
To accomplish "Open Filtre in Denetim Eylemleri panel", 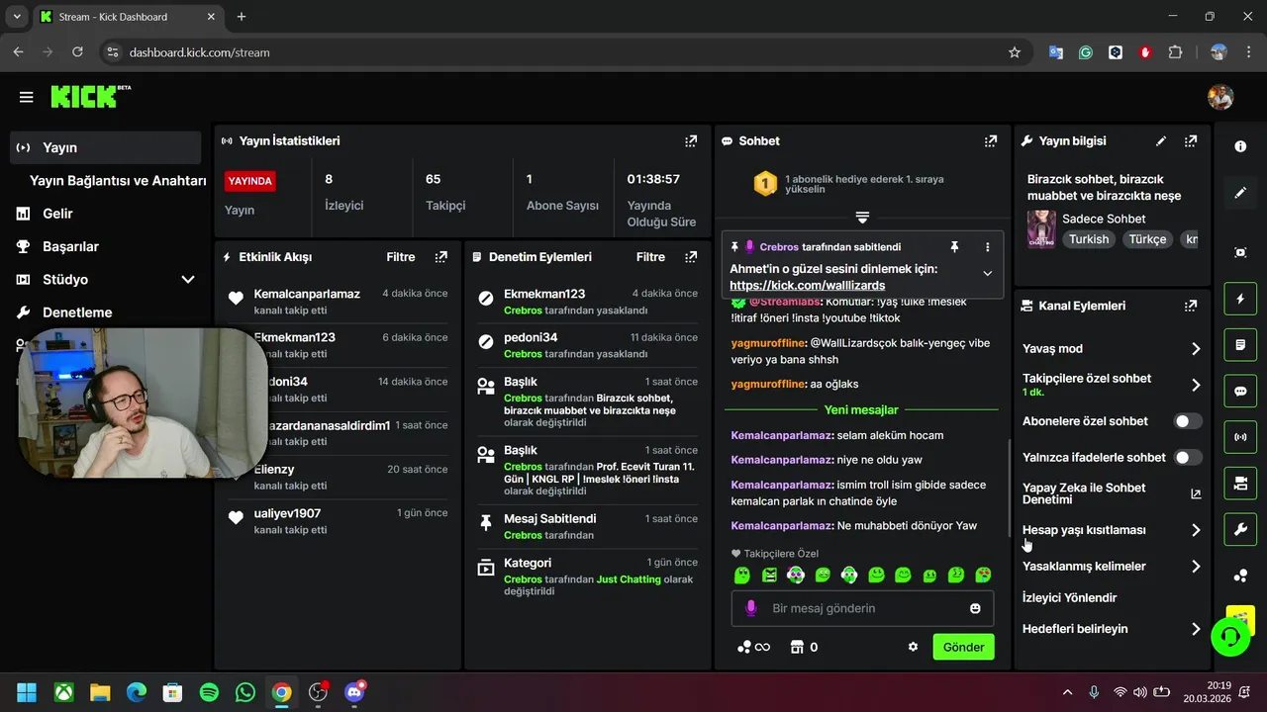I will [650, 257].
